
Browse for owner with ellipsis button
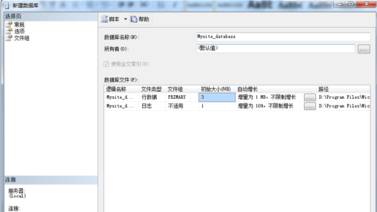[x=364, y=49]
